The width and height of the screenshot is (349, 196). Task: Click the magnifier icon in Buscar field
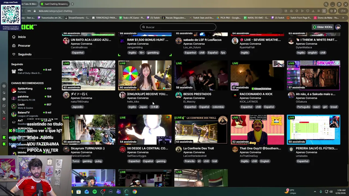143,27
